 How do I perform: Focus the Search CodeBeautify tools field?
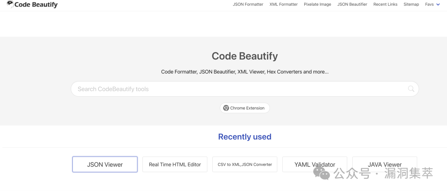tap(245, 89)
